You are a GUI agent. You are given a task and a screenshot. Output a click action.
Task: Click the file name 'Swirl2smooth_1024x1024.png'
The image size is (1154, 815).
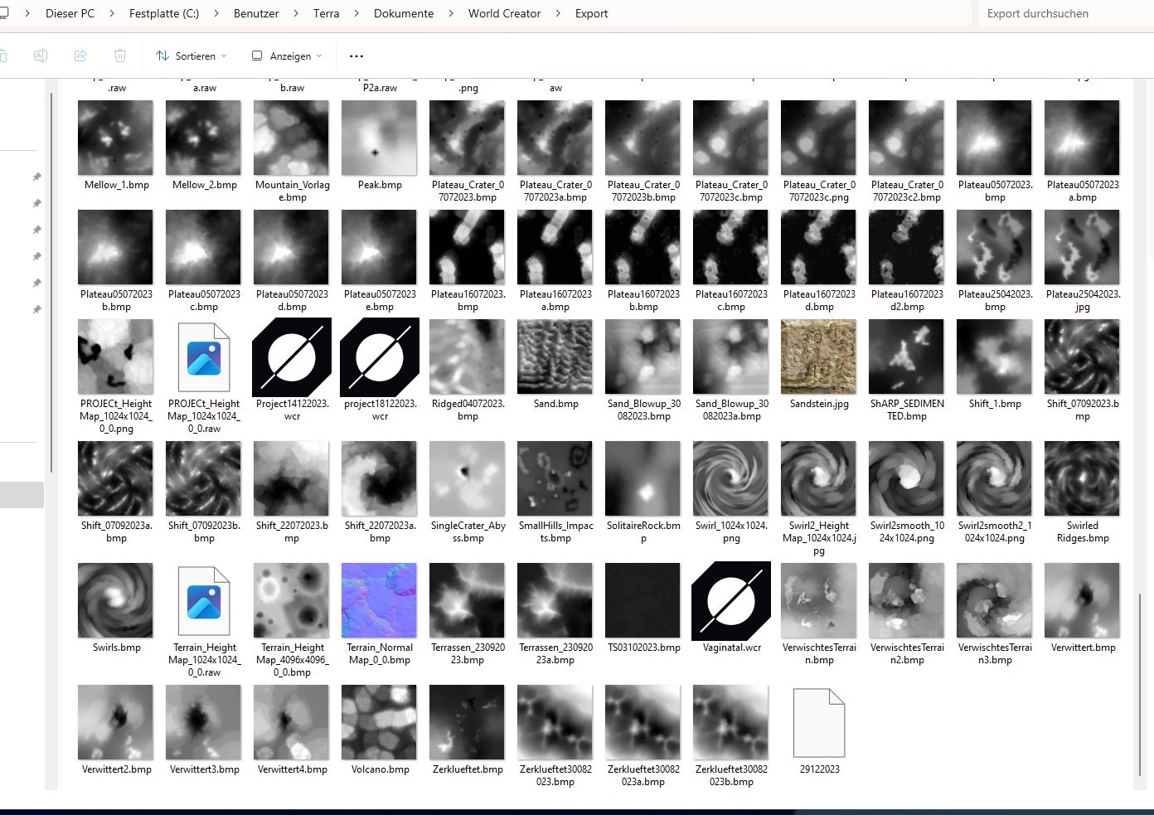point(907,532)
